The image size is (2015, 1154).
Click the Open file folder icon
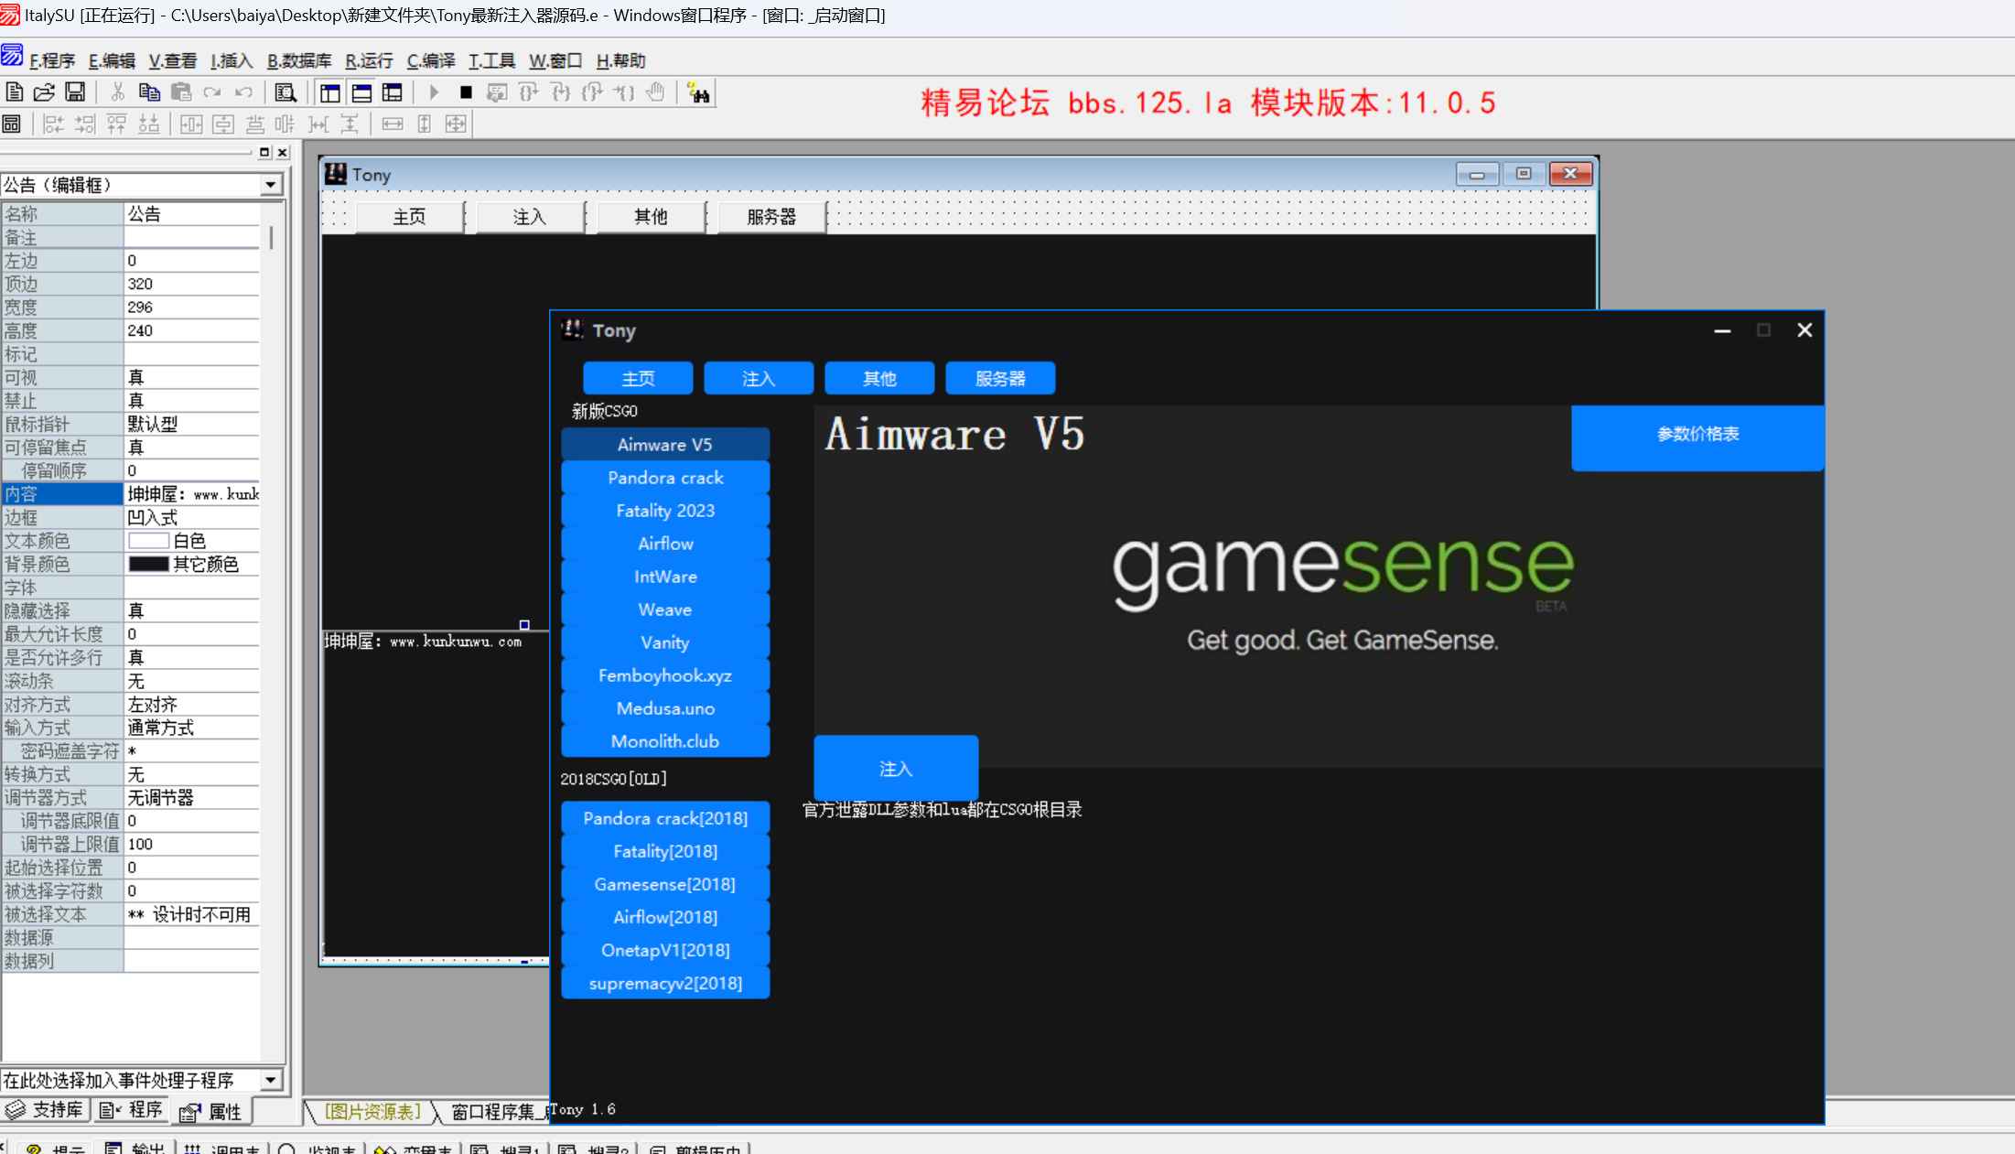tap(44, 92)
